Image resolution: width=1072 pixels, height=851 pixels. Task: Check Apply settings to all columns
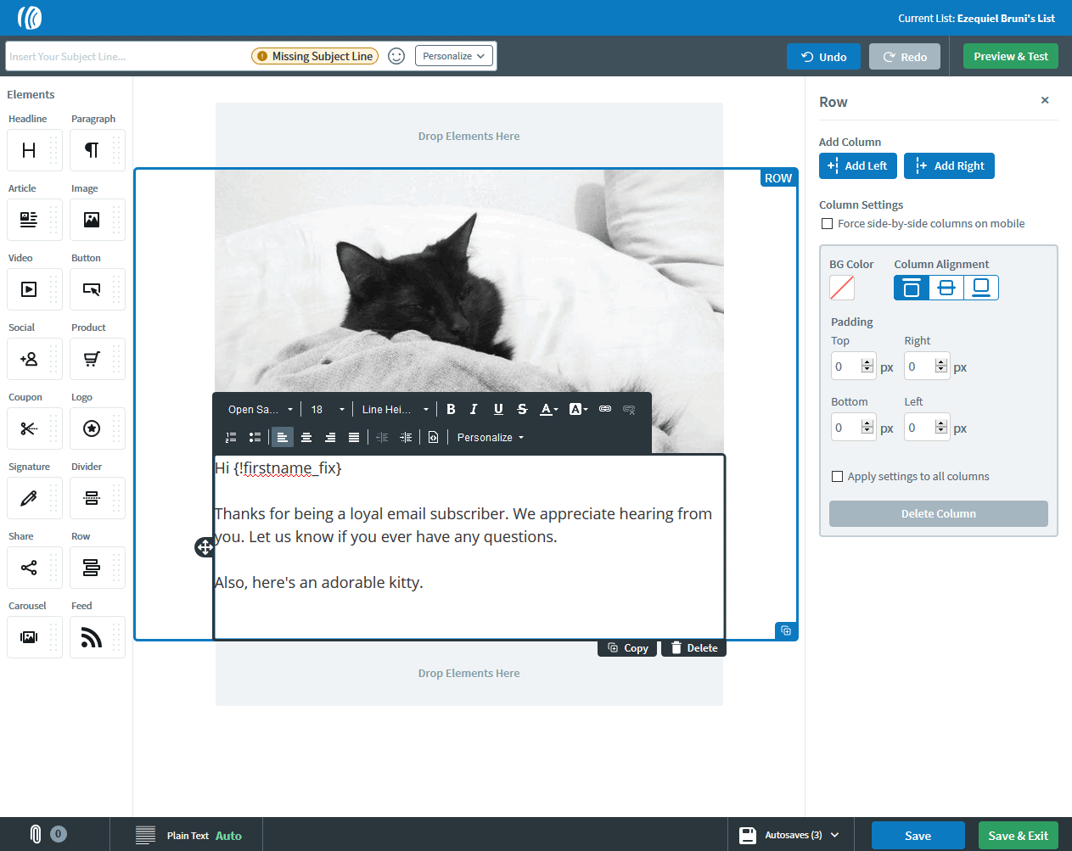click(837, 476)
